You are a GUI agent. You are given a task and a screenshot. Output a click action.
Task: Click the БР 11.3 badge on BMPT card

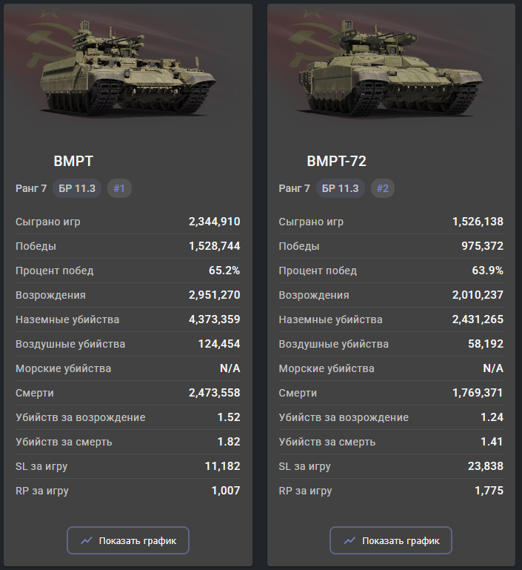[77, 188]
